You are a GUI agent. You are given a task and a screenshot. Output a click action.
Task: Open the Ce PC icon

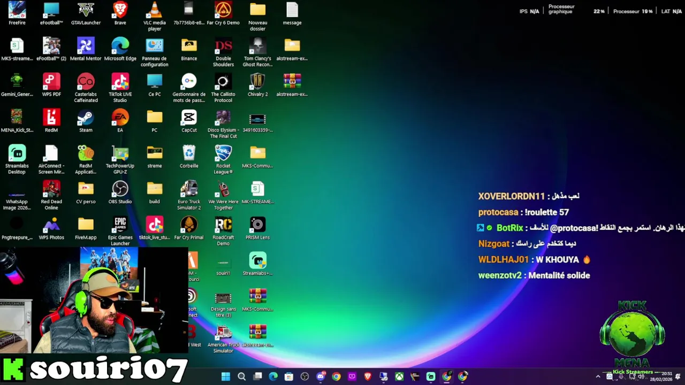155,85
